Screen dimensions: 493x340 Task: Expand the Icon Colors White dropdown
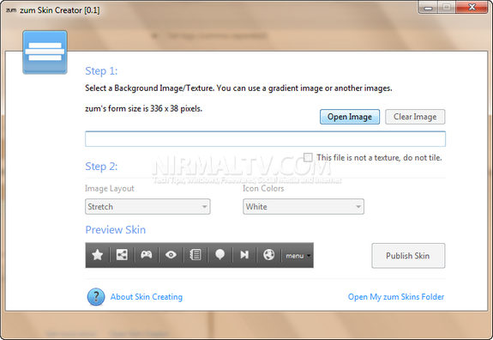[x=304, y=207]
